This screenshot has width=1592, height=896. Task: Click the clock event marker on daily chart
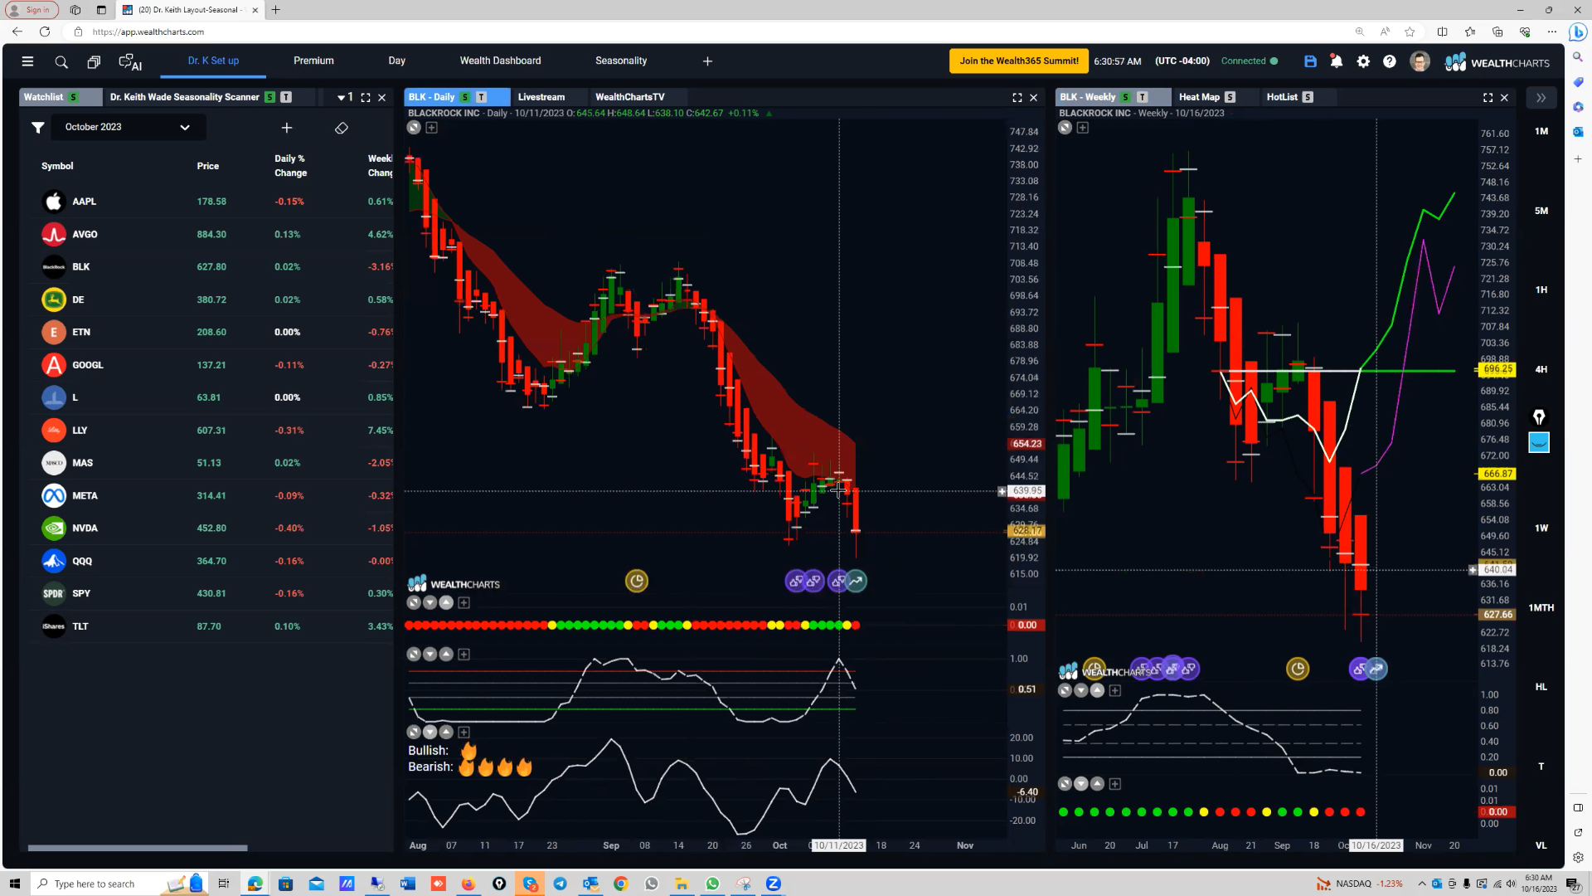coord(637,581)
